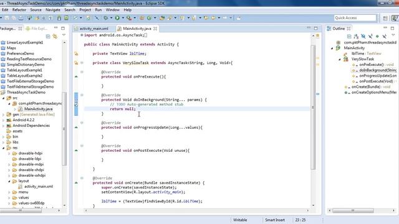Click the Open Type icon
Viewport: 399px width, 224px height.
tap(162, 18)
